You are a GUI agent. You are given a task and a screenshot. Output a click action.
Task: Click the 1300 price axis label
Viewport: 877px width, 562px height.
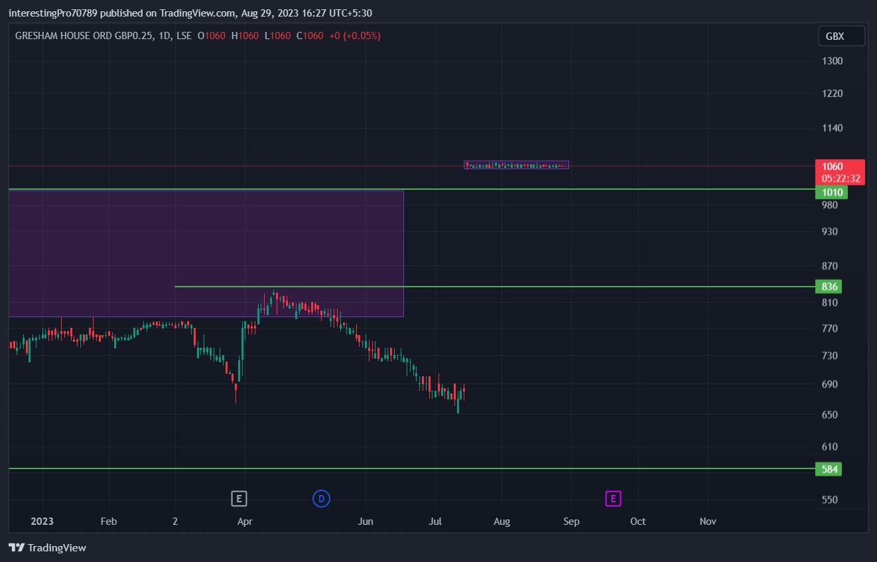point(832,61)
